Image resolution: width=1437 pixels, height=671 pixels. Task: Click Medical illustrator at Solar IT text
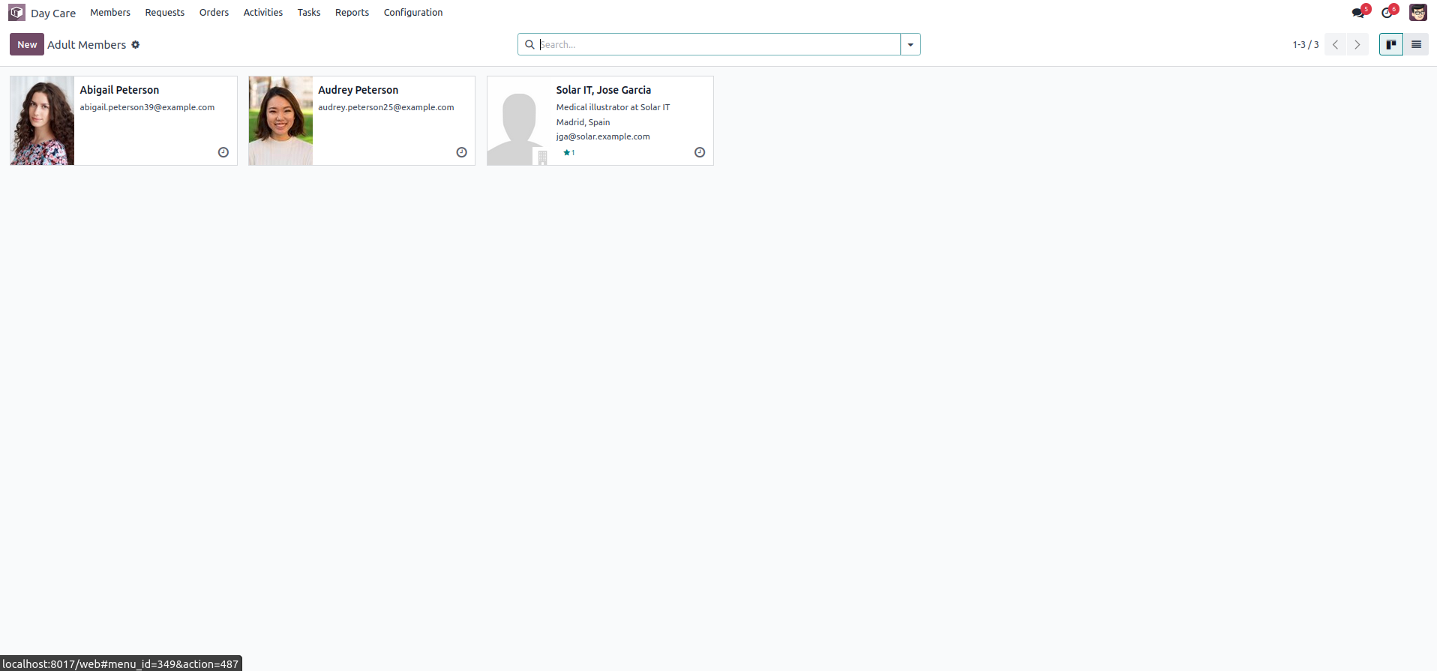pyautogui.click(x=613, y=107)
